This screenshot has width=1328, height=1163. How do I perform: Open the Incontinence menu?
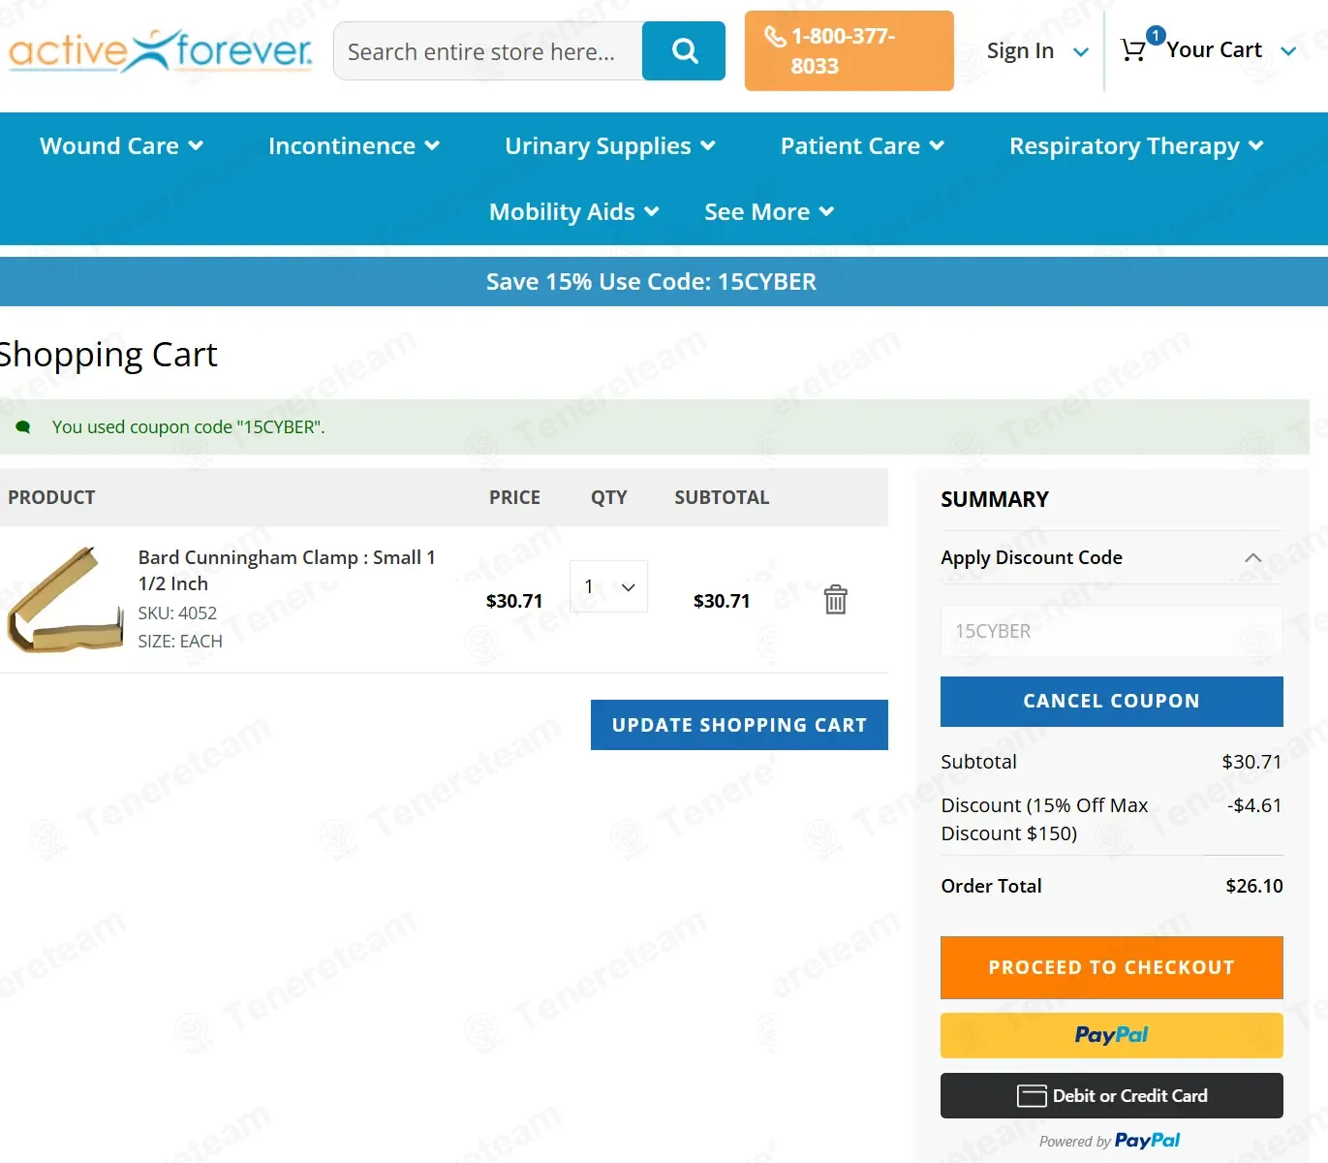click(x=354, y=145)
